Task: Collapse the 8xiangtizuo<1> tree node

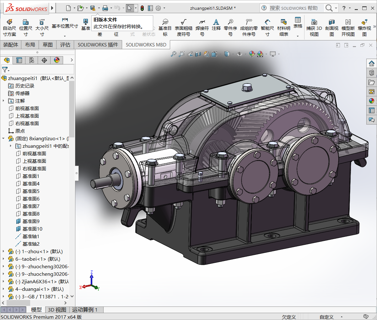Action: 3,138
